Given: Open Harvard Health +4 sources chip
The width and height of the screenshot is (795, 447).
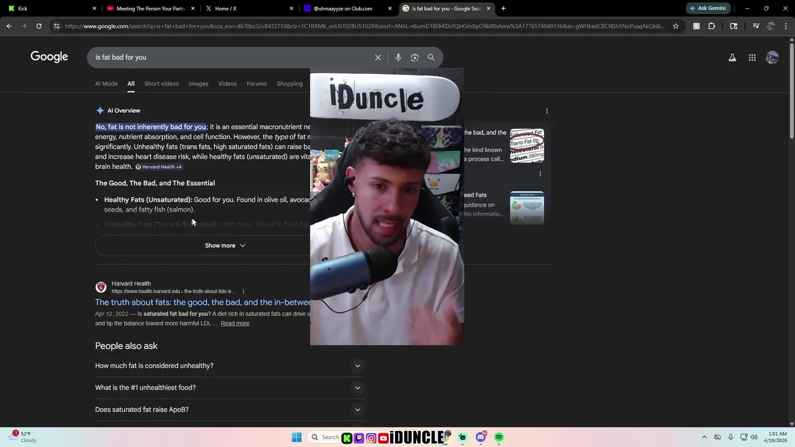Looking at the screenshot, I should click(159, 167).
